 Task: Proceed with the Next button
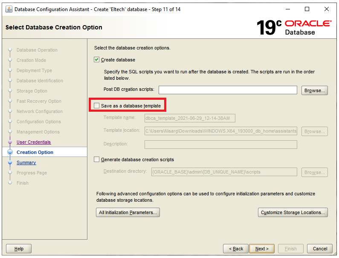[262, 249]
